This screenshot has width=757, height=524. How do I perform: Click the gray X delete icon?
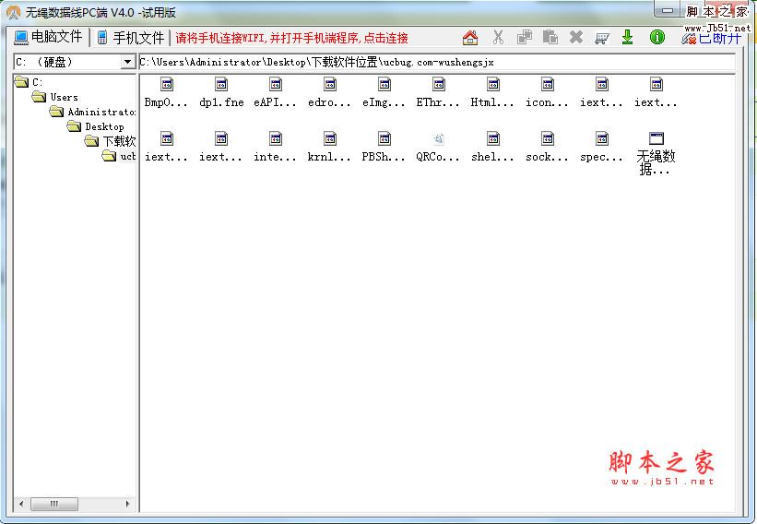(x=576, y=37)
